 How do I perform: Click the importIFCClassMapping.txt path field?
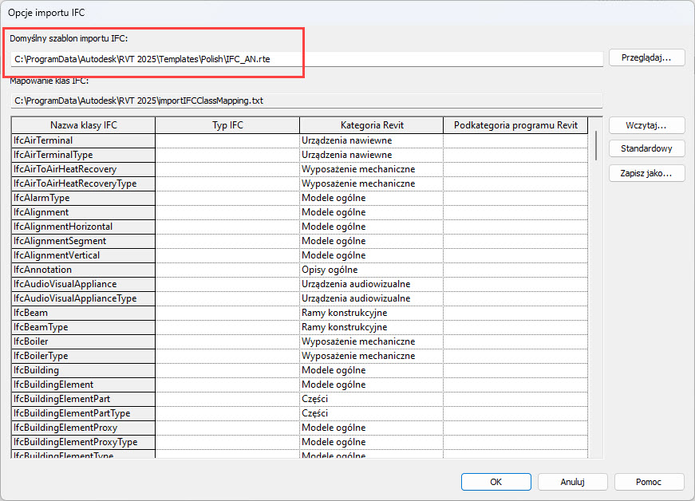[306, 101]
